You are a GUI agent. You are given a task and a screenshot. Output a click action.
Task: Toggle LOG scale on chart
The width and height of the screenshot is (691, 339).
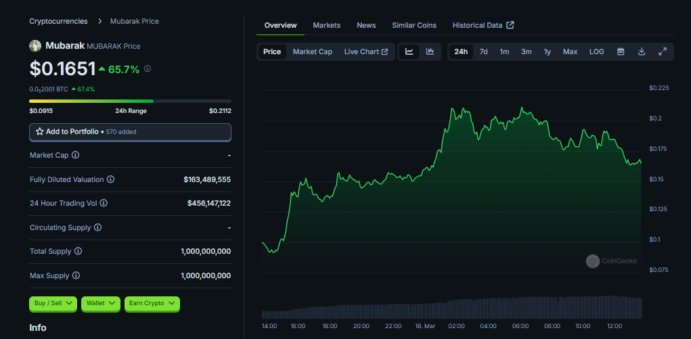597,51
